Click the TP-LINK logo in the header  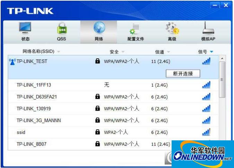[30, 11]
